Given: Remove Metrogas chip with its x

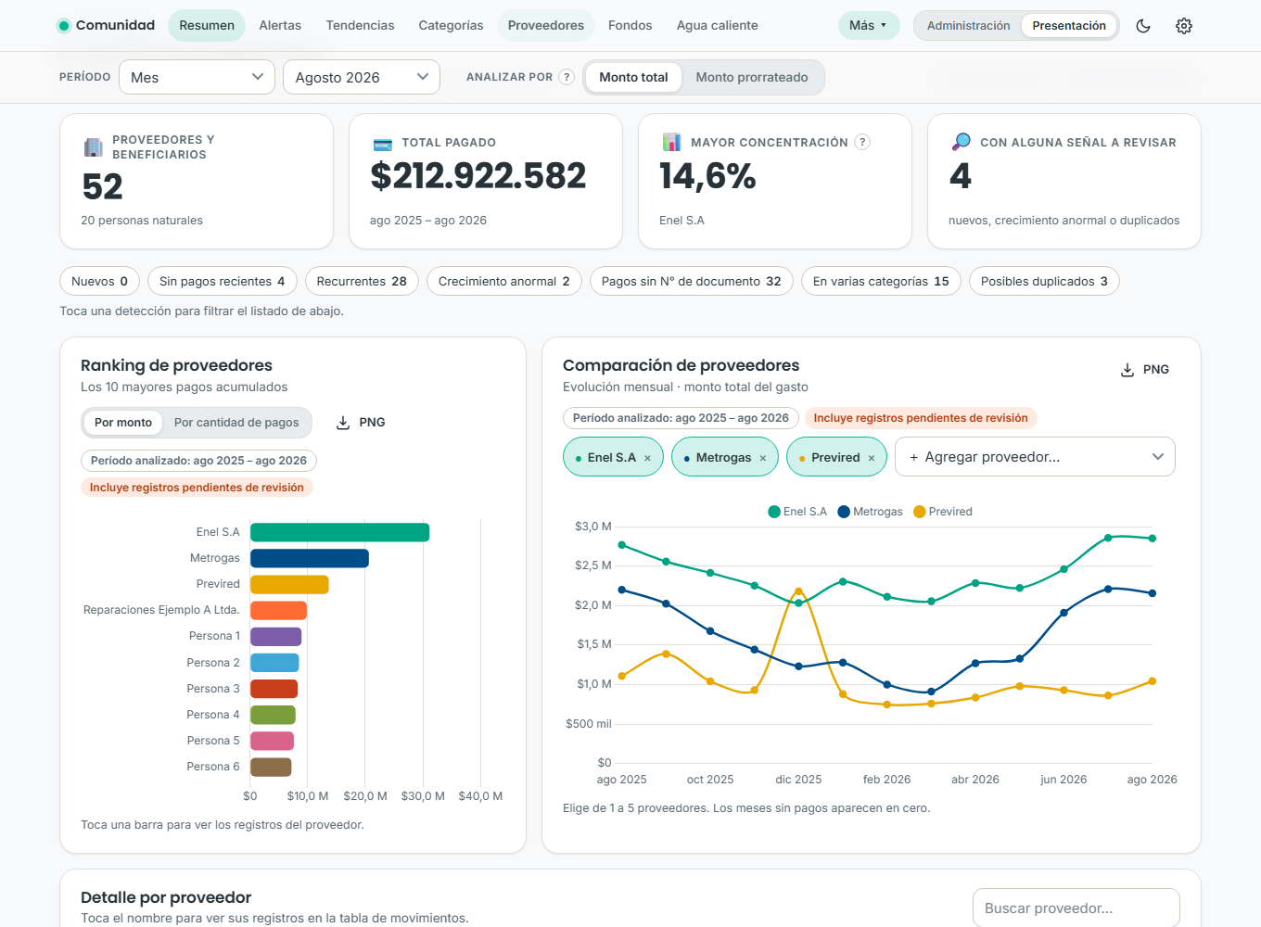Looking at the screenshot, I should (763, 458).
